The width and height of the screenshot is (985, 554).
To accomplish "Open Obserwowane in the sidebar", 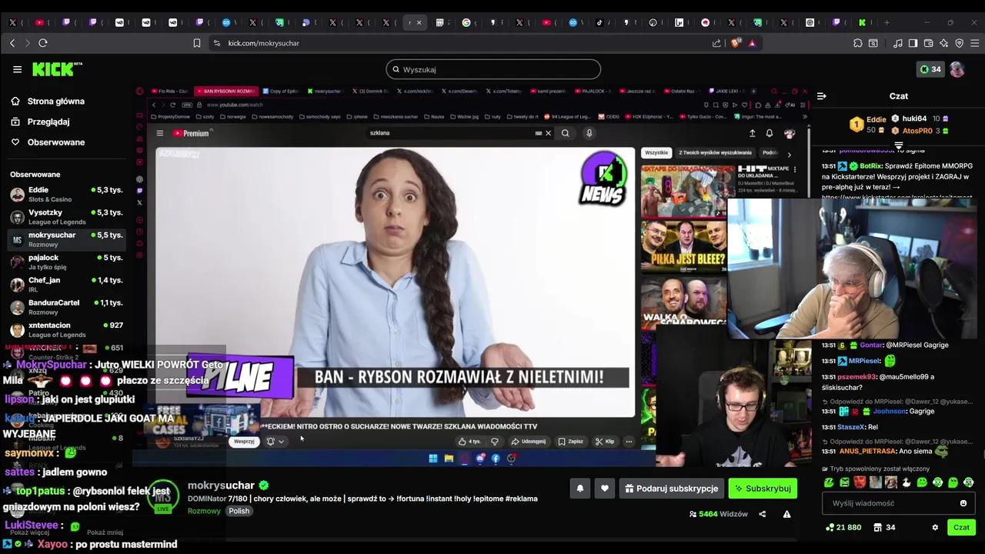I will click(x=48, y=142).
